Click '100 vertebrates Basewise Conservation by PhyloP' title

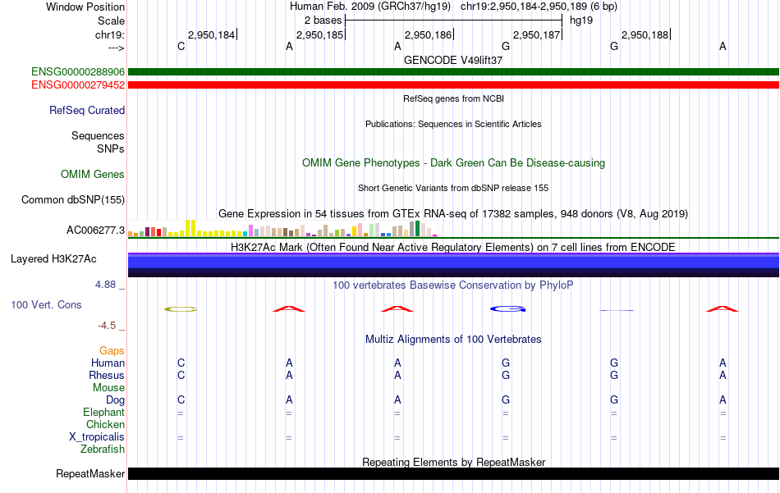(x=453, y=285)
